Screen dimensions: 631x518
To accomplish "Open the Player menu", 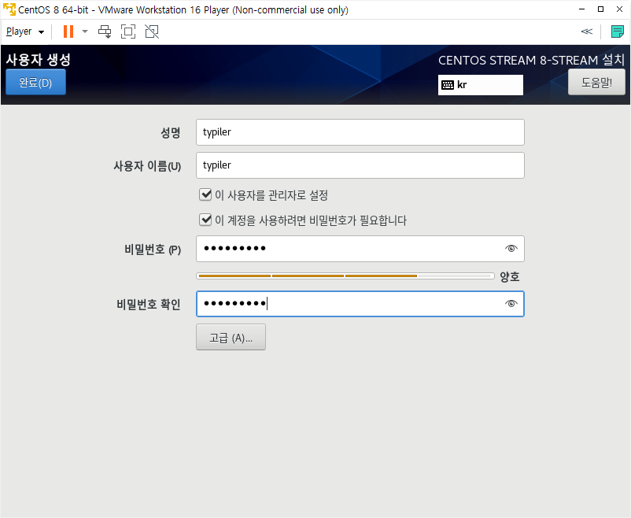I will (x=25, y=31).
